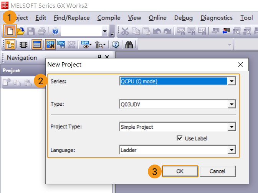Click the MELSOFT GX Works2 title icon
The height and width of the screenshot is (193, 258).
pyautogui.click(x=5, y=5)
